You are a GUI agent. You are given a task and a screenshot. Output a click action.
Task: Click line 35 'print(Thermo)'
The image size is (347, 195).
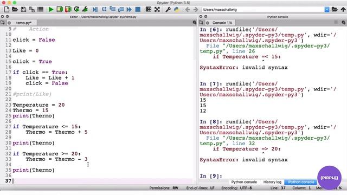34,170
